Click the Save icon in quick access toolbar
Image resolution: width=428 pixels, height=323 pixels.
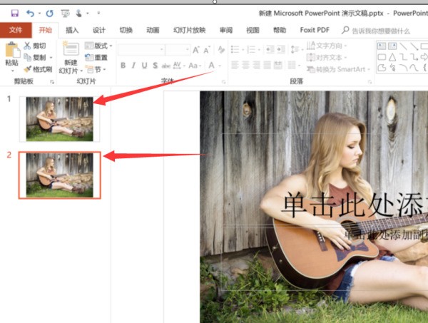pos(15,13)
